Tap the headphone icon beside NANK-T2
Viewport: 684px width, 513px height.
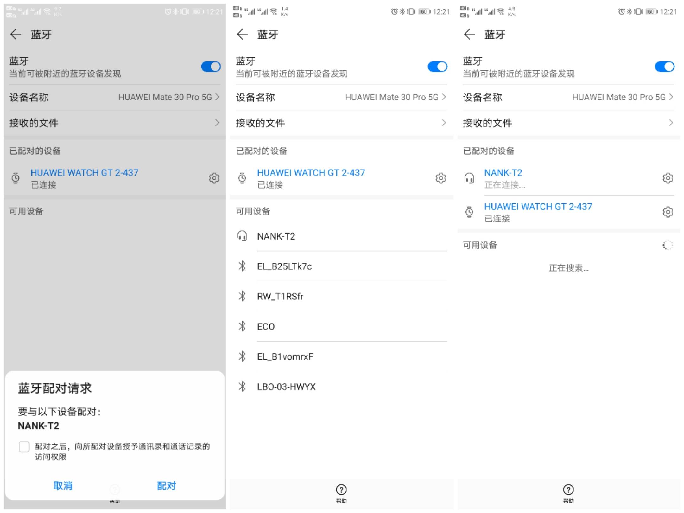click(470, 178)
